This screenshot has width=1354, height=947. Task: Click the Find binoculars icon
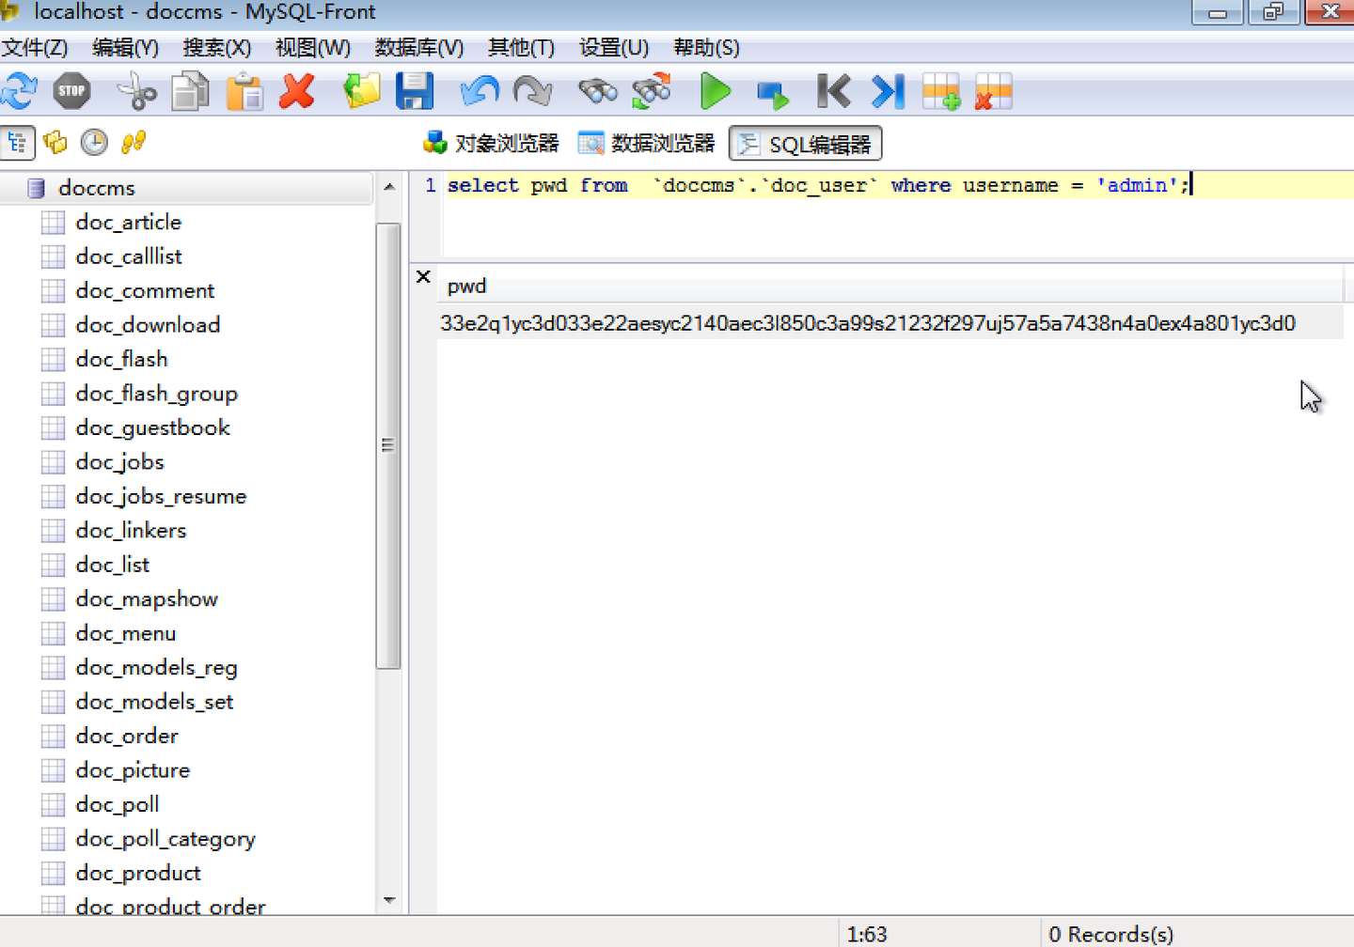click(x=597, y=91)
